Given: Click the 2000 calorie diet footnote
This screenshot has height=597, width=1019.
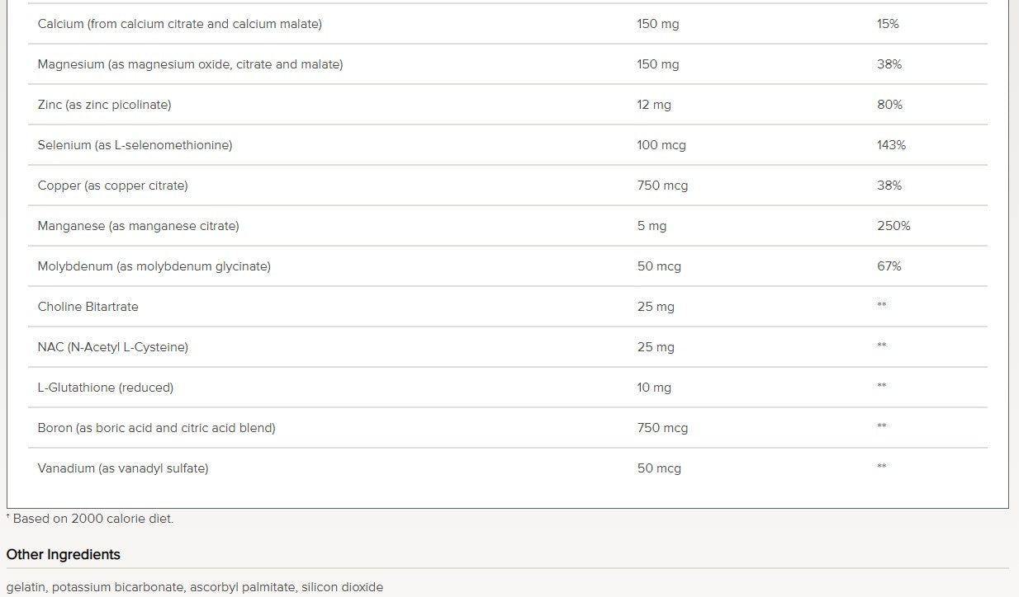Looking at the screenshot, I should coord(92,519).
